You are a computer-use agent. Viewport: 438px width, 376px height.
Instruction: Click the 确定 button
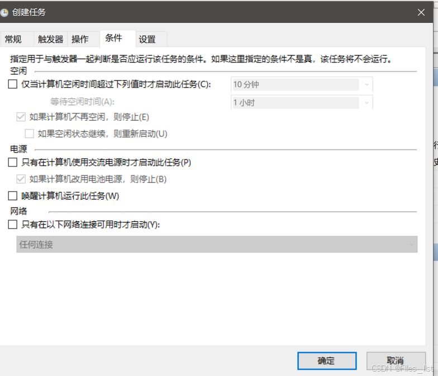(327, 361)
